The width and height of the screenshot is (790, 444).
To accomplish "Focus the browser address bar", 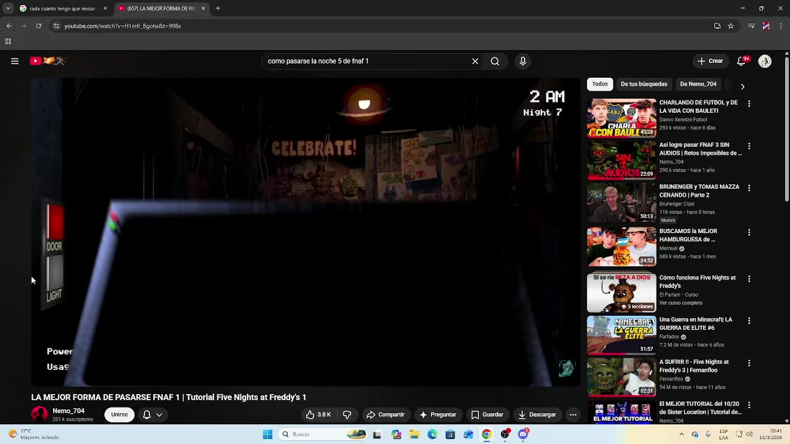I will (x=383, y=26).
